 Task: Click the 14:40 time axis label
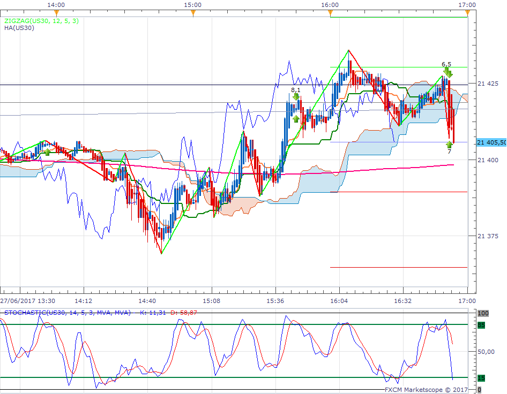coord(147,301)
